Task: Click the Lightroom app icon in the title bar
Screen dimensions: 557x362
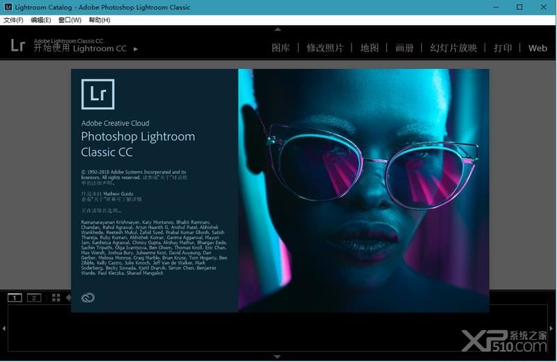Action: pos(8,7)
